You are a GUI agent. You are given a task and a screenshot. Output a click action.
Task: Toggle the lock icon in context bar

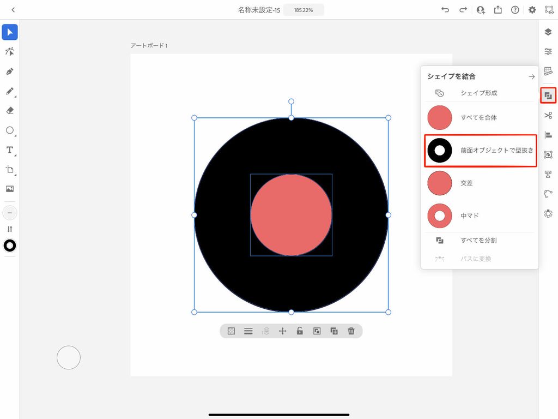pyautogui.click(x=300, y=331)
